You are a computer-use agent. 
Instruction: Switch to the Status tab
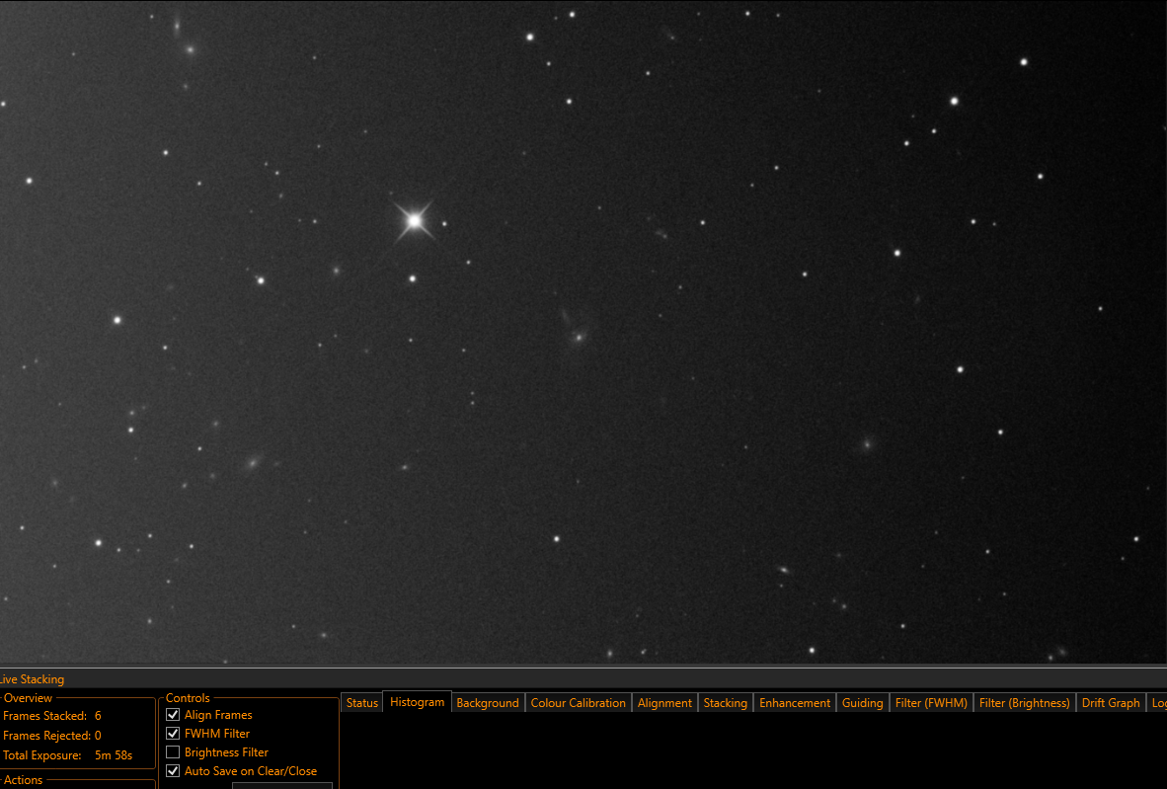[x=361, y=703]
